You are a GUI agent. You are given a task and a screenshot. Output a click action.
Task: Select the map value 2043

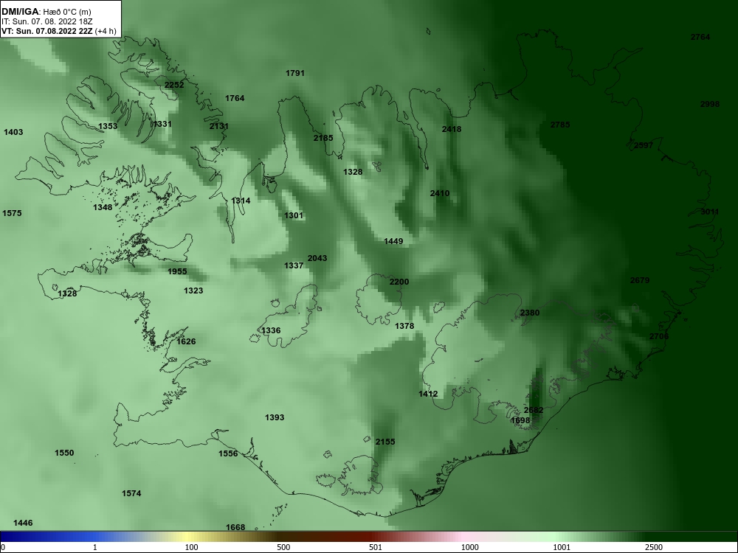click(x=317, y=258)
